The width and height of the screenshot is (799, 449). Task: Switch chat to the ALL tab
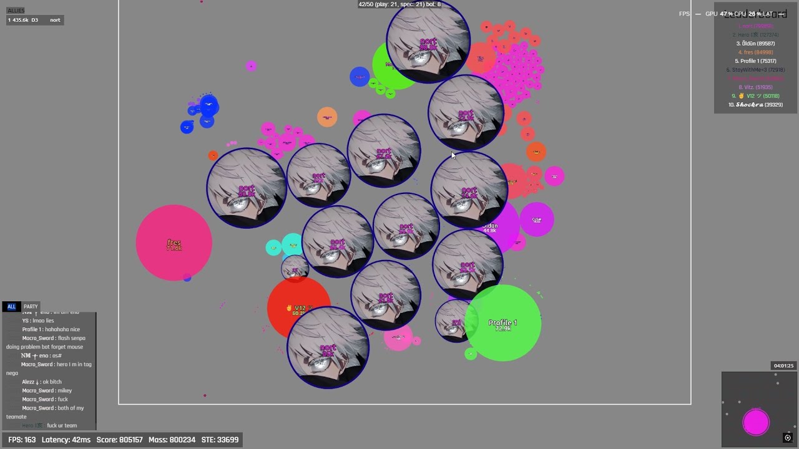tap(11, 307)
